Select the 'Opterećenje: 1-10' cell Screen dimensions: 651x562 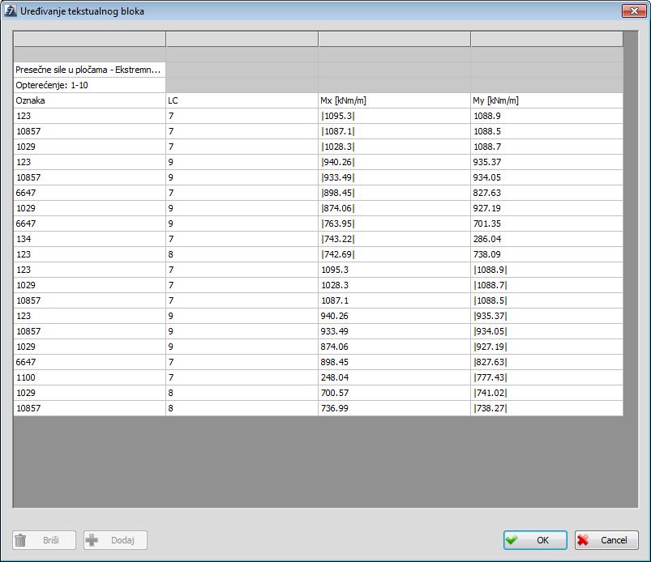[90, 85]
